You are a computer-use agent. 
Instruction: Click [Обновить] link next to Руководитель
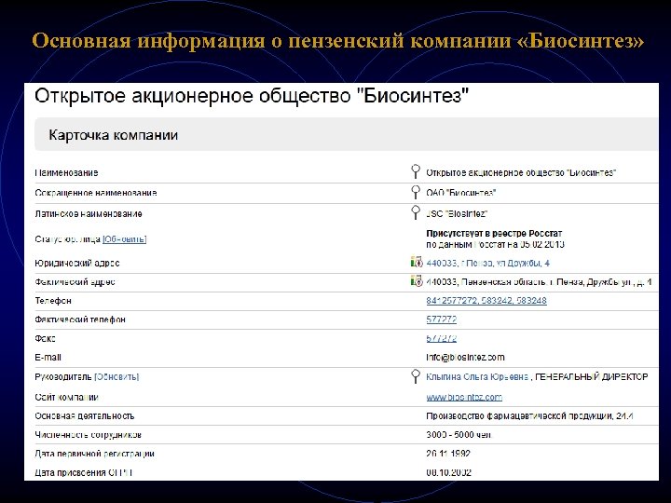click(x=116, y=377)
